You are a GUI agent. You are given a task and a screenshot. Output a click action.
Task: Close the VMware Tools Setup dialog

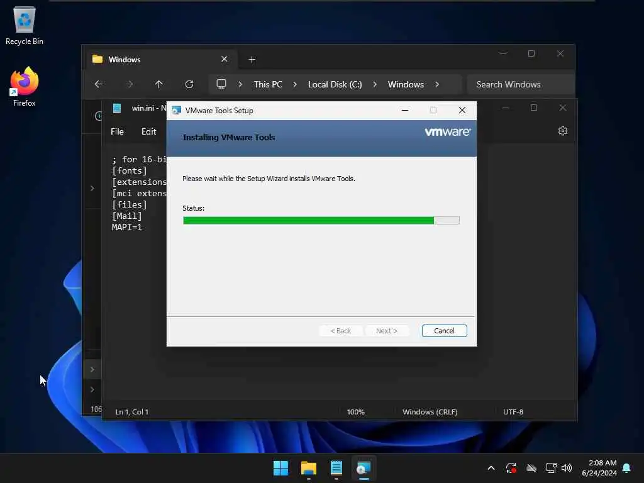coord(462,110)
